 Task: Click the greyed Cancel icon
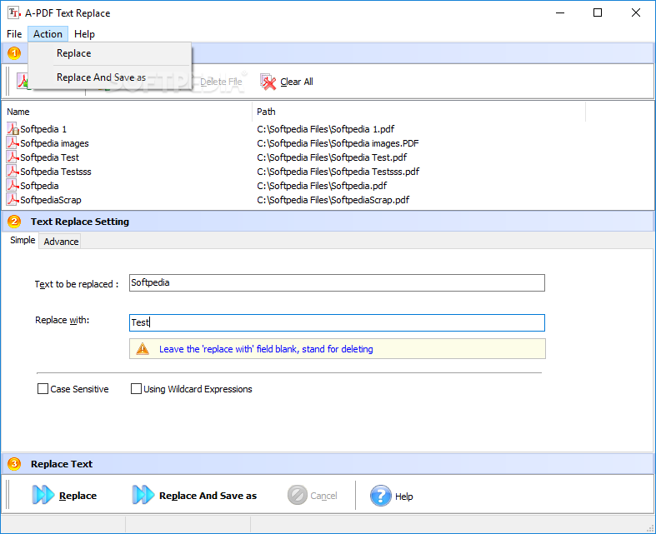tap(298, 496)
